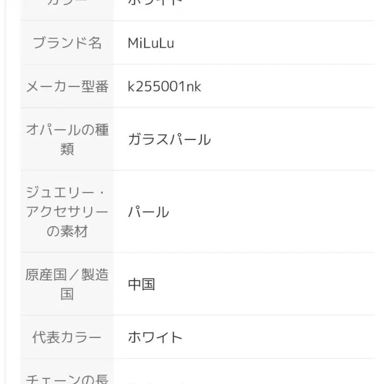384x384 pixels.
Task: Click the オパールの種類 label cell
Action: [x=67, y=139]
